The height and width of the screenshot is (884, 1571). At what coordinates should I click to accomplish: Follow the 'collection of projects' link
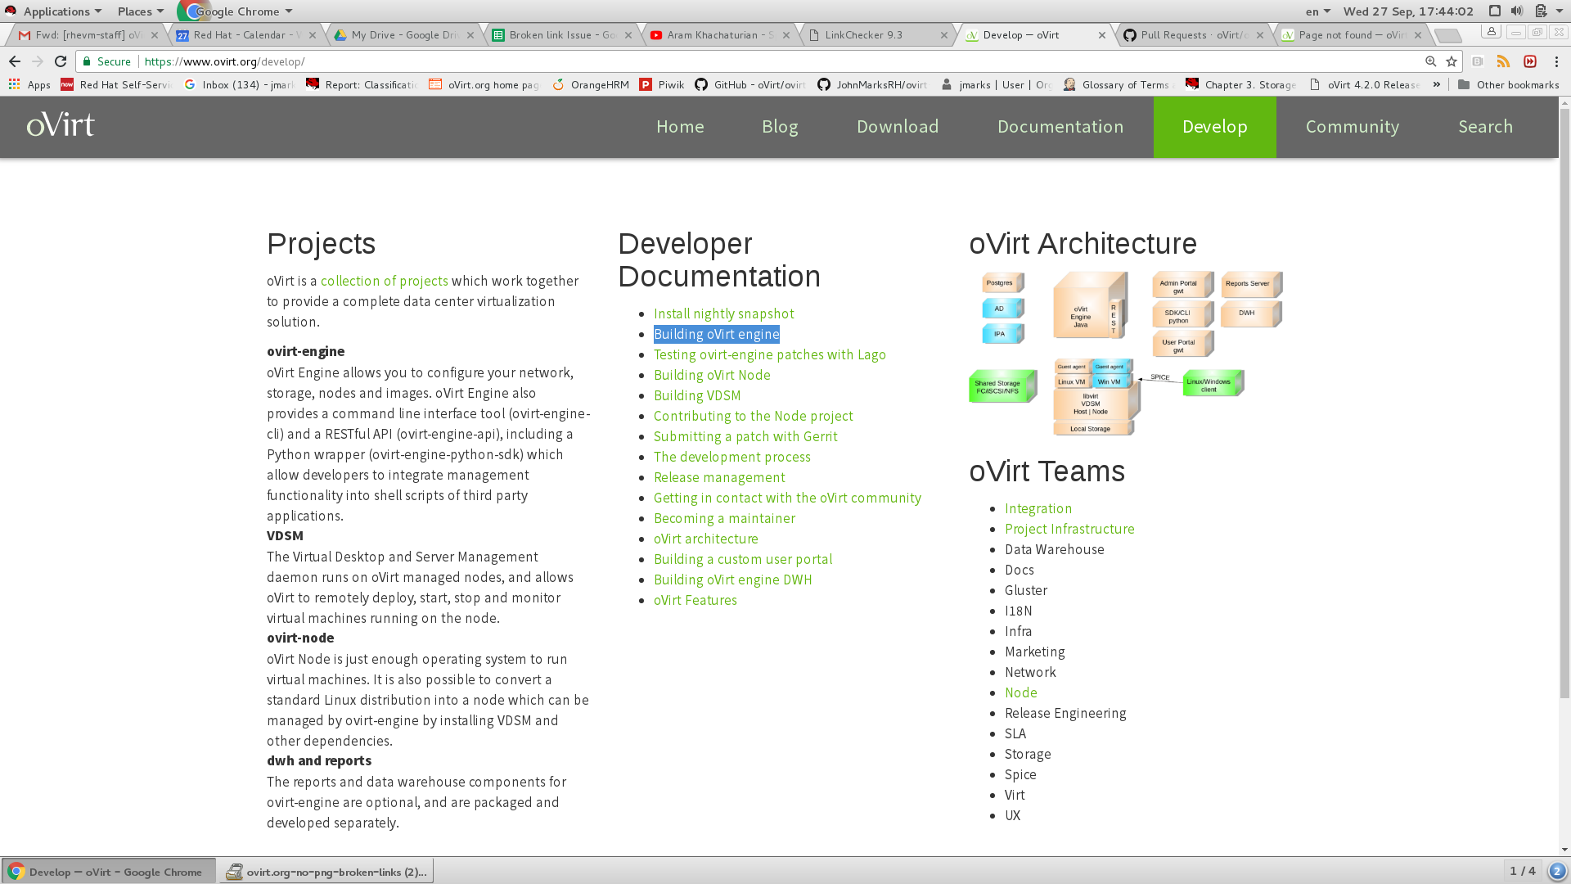pos(384,281)
